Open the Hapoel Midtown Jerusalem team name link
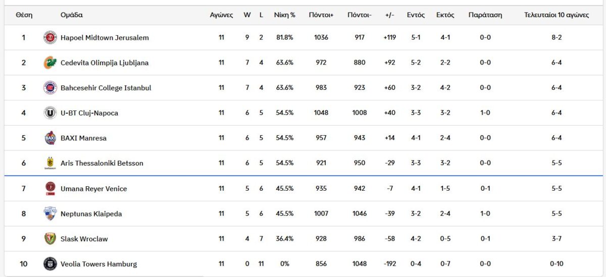 tap(105, 38)
